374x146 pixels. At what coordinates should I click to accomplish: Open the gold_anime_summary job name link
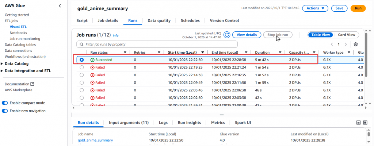click(x=95, y=140)
